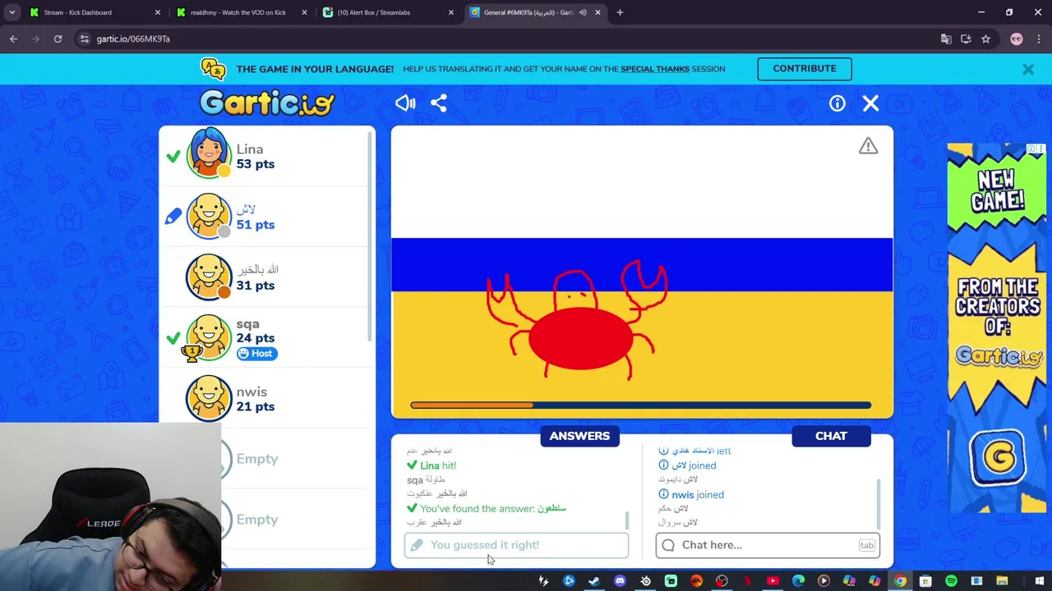Open SteelSeries app from the taskbar

645,581
